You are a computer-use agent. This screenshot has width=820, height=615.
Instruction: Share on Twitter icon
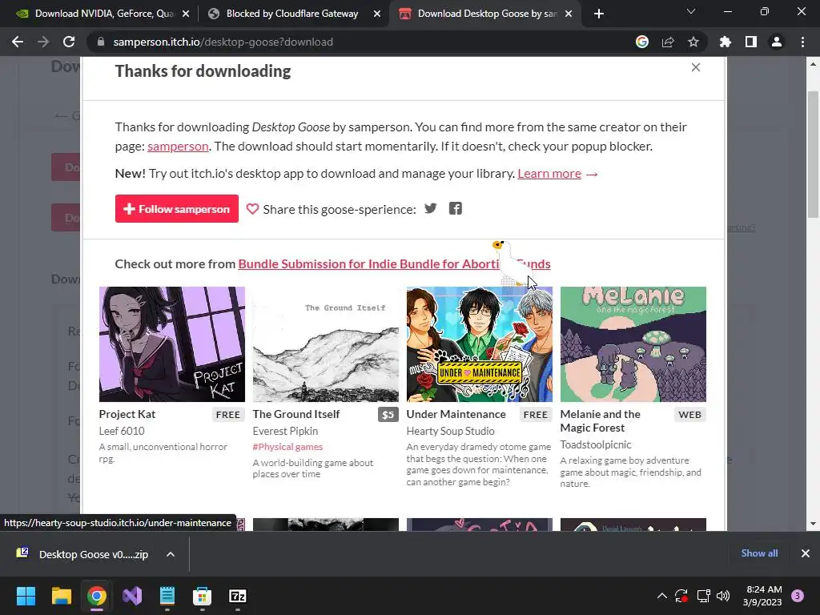click(x=430, y=209)
